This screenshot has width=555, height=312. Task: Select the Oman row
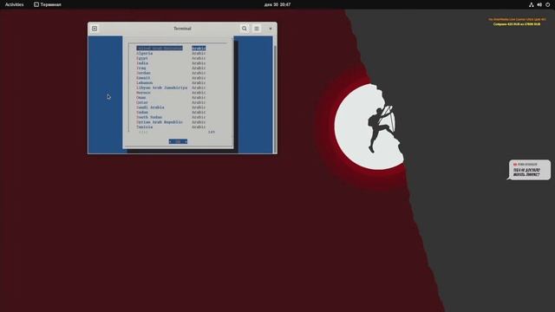[171, 98]
